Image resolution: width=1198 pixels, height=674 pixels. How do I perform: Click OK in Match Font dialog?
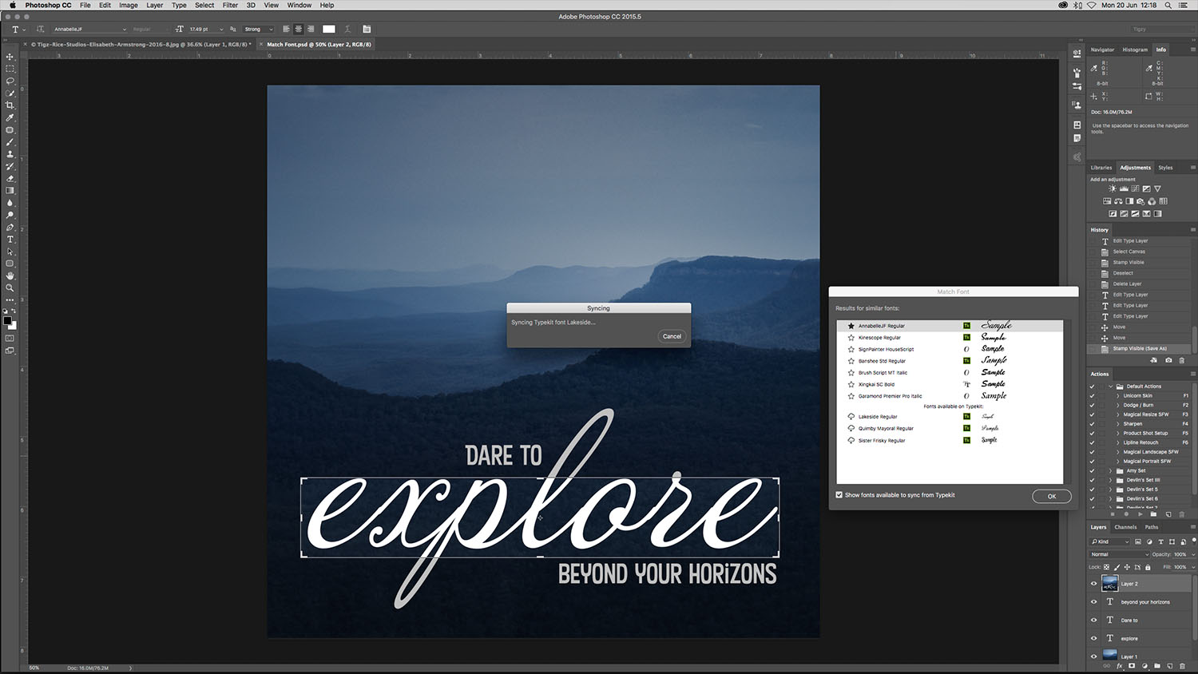coord(1051,496)
